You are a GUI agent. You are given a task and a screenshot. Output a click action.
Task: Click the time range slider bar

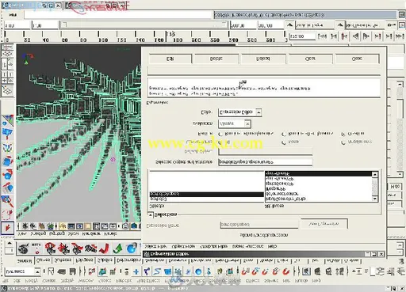click(x=144, y=25)
